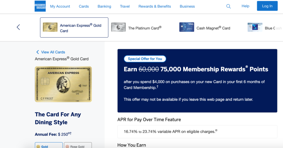
Task: Open the My Account menu
Action: pos(60,6)
